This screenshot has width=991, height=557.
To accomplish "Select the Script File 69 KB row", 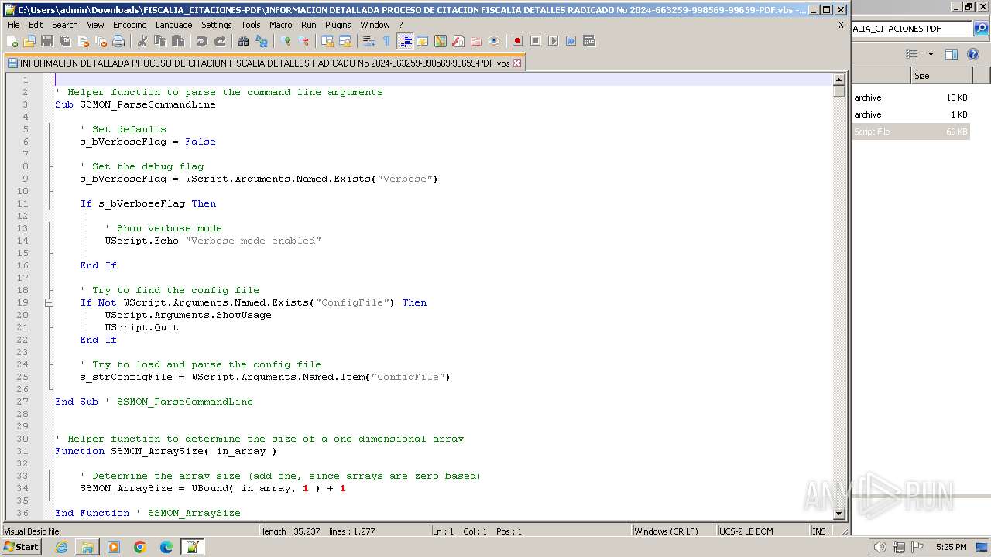I will click(910, 132).
